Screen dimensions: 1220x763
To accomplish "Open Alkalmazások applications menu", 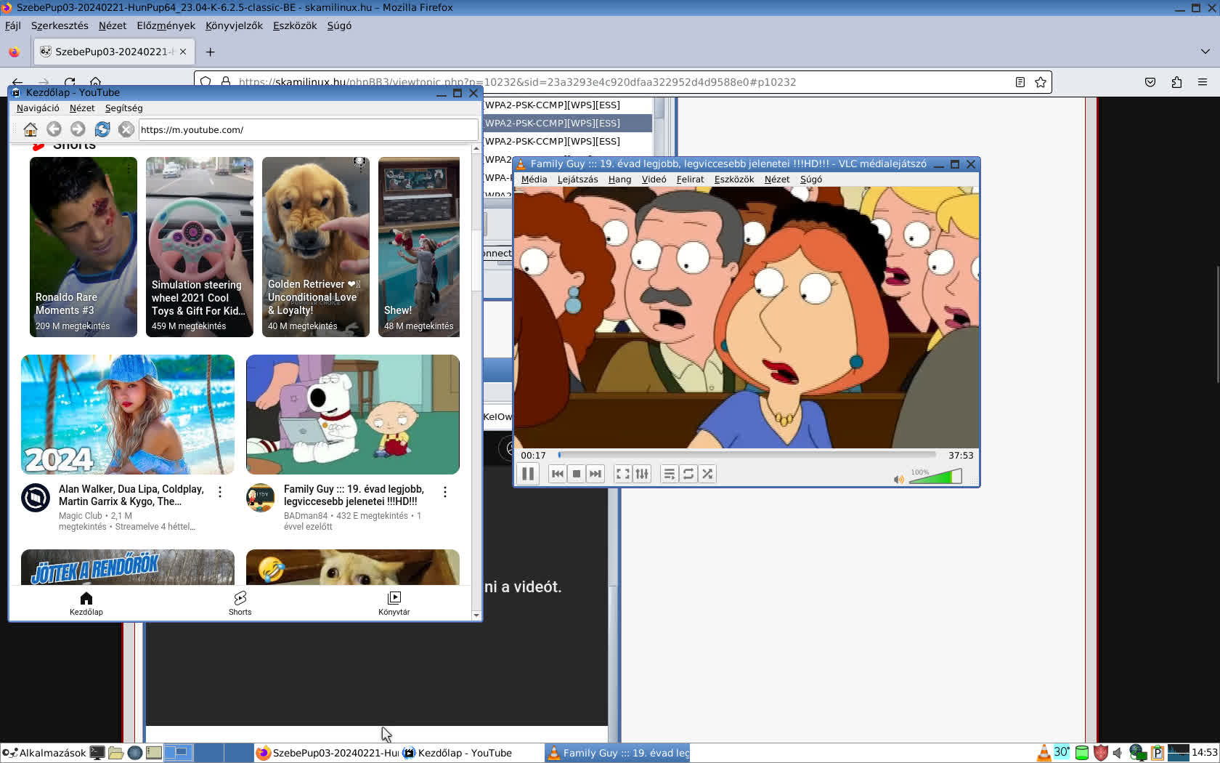I will (44, 753).
